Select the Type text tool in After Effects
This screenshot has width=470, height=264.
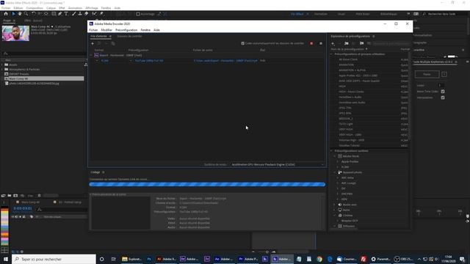click(66, 14)
